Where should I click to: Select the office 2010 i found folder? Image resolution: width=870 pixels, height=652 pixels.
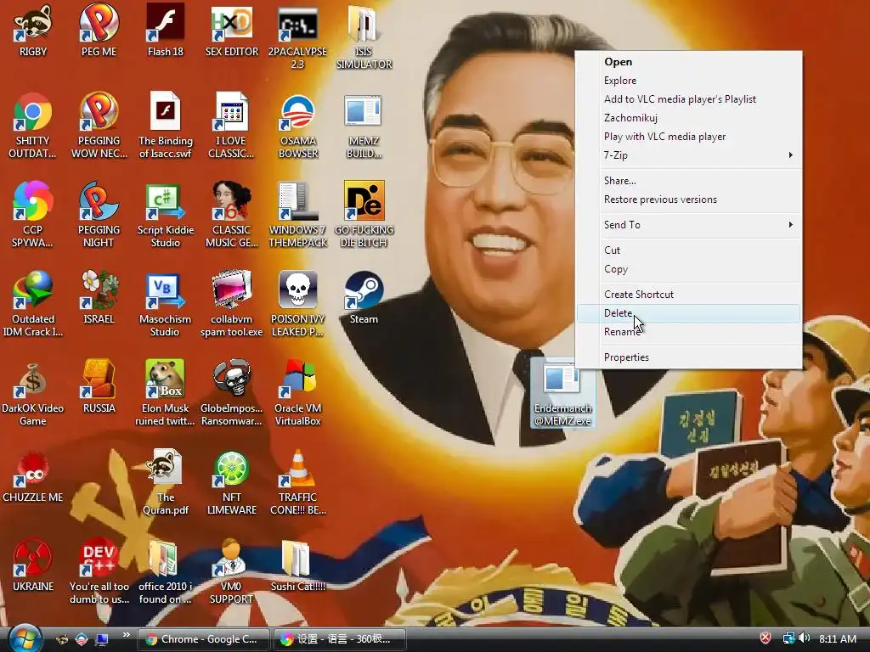(166, 572)
